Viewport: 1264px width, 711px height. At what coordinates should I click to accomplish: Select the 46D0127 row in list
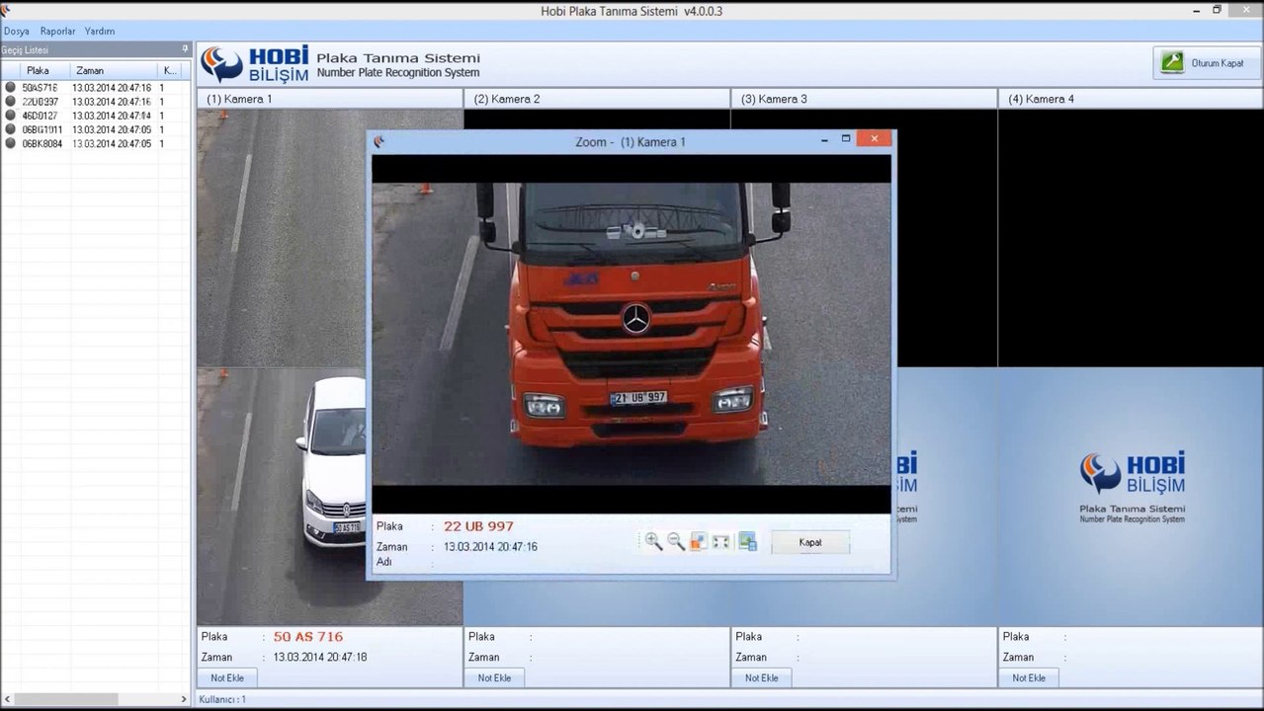coord(94,116)
